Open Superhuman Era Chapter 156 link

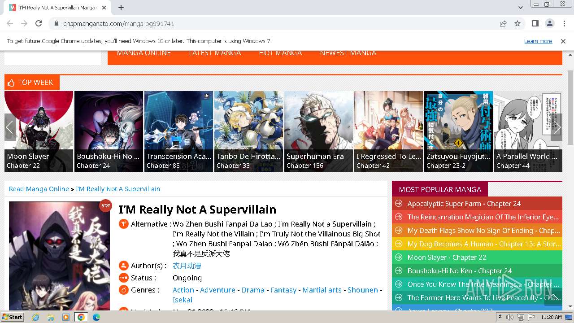[305, 166]
